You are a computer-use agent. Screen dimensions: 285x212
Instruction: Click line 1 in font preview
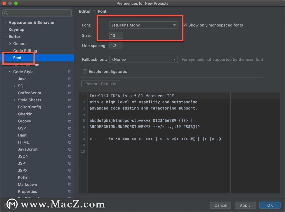coord(131,96)
